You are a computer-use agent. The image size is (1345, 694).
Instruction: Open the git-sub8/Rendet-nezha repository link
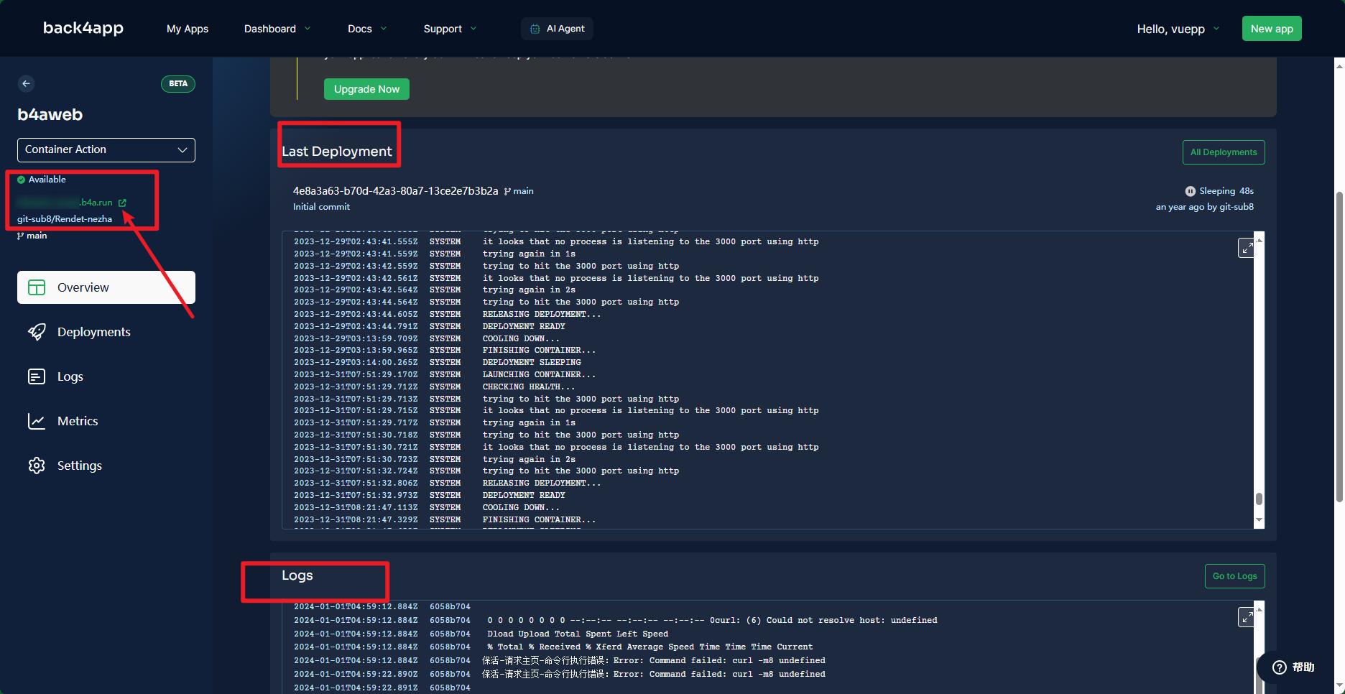pyautogui.click(x=65, y=219)
